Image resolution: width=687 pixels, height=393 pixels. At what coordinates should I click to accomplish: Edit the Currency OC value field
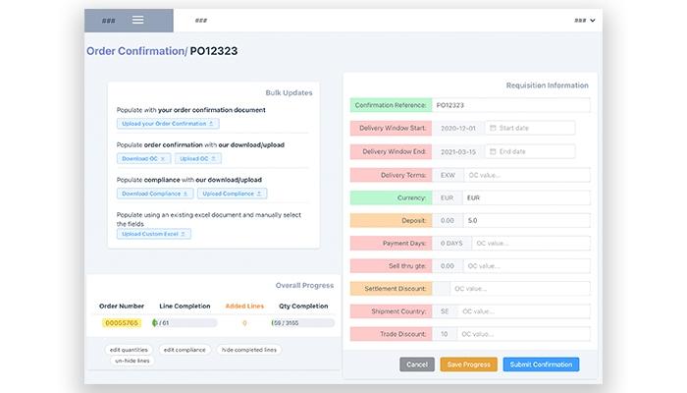pos(526,197)
